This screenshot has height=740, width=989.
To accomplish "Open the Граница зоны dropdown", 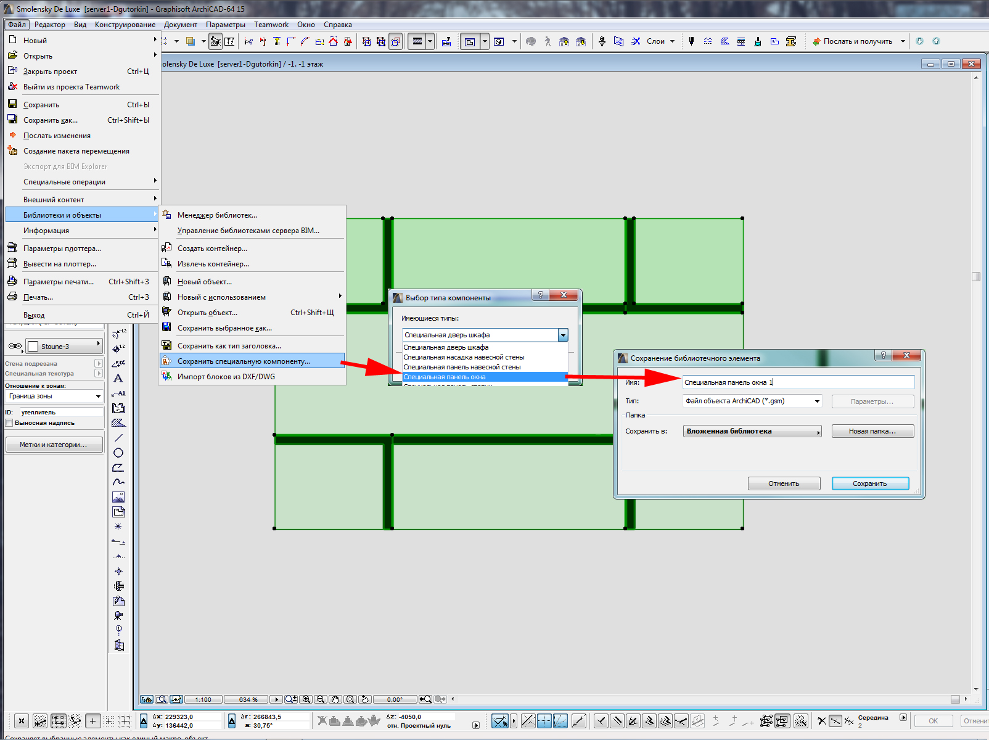I will [x=54, y=396].
